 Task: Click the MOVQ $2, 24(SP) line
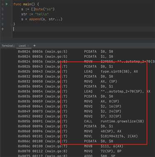[x=70, y=111]
